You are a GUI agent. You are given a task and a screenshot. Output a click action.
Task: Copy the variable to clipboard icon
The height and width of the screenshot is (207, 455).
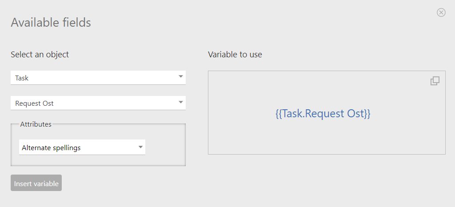point(435,81)
